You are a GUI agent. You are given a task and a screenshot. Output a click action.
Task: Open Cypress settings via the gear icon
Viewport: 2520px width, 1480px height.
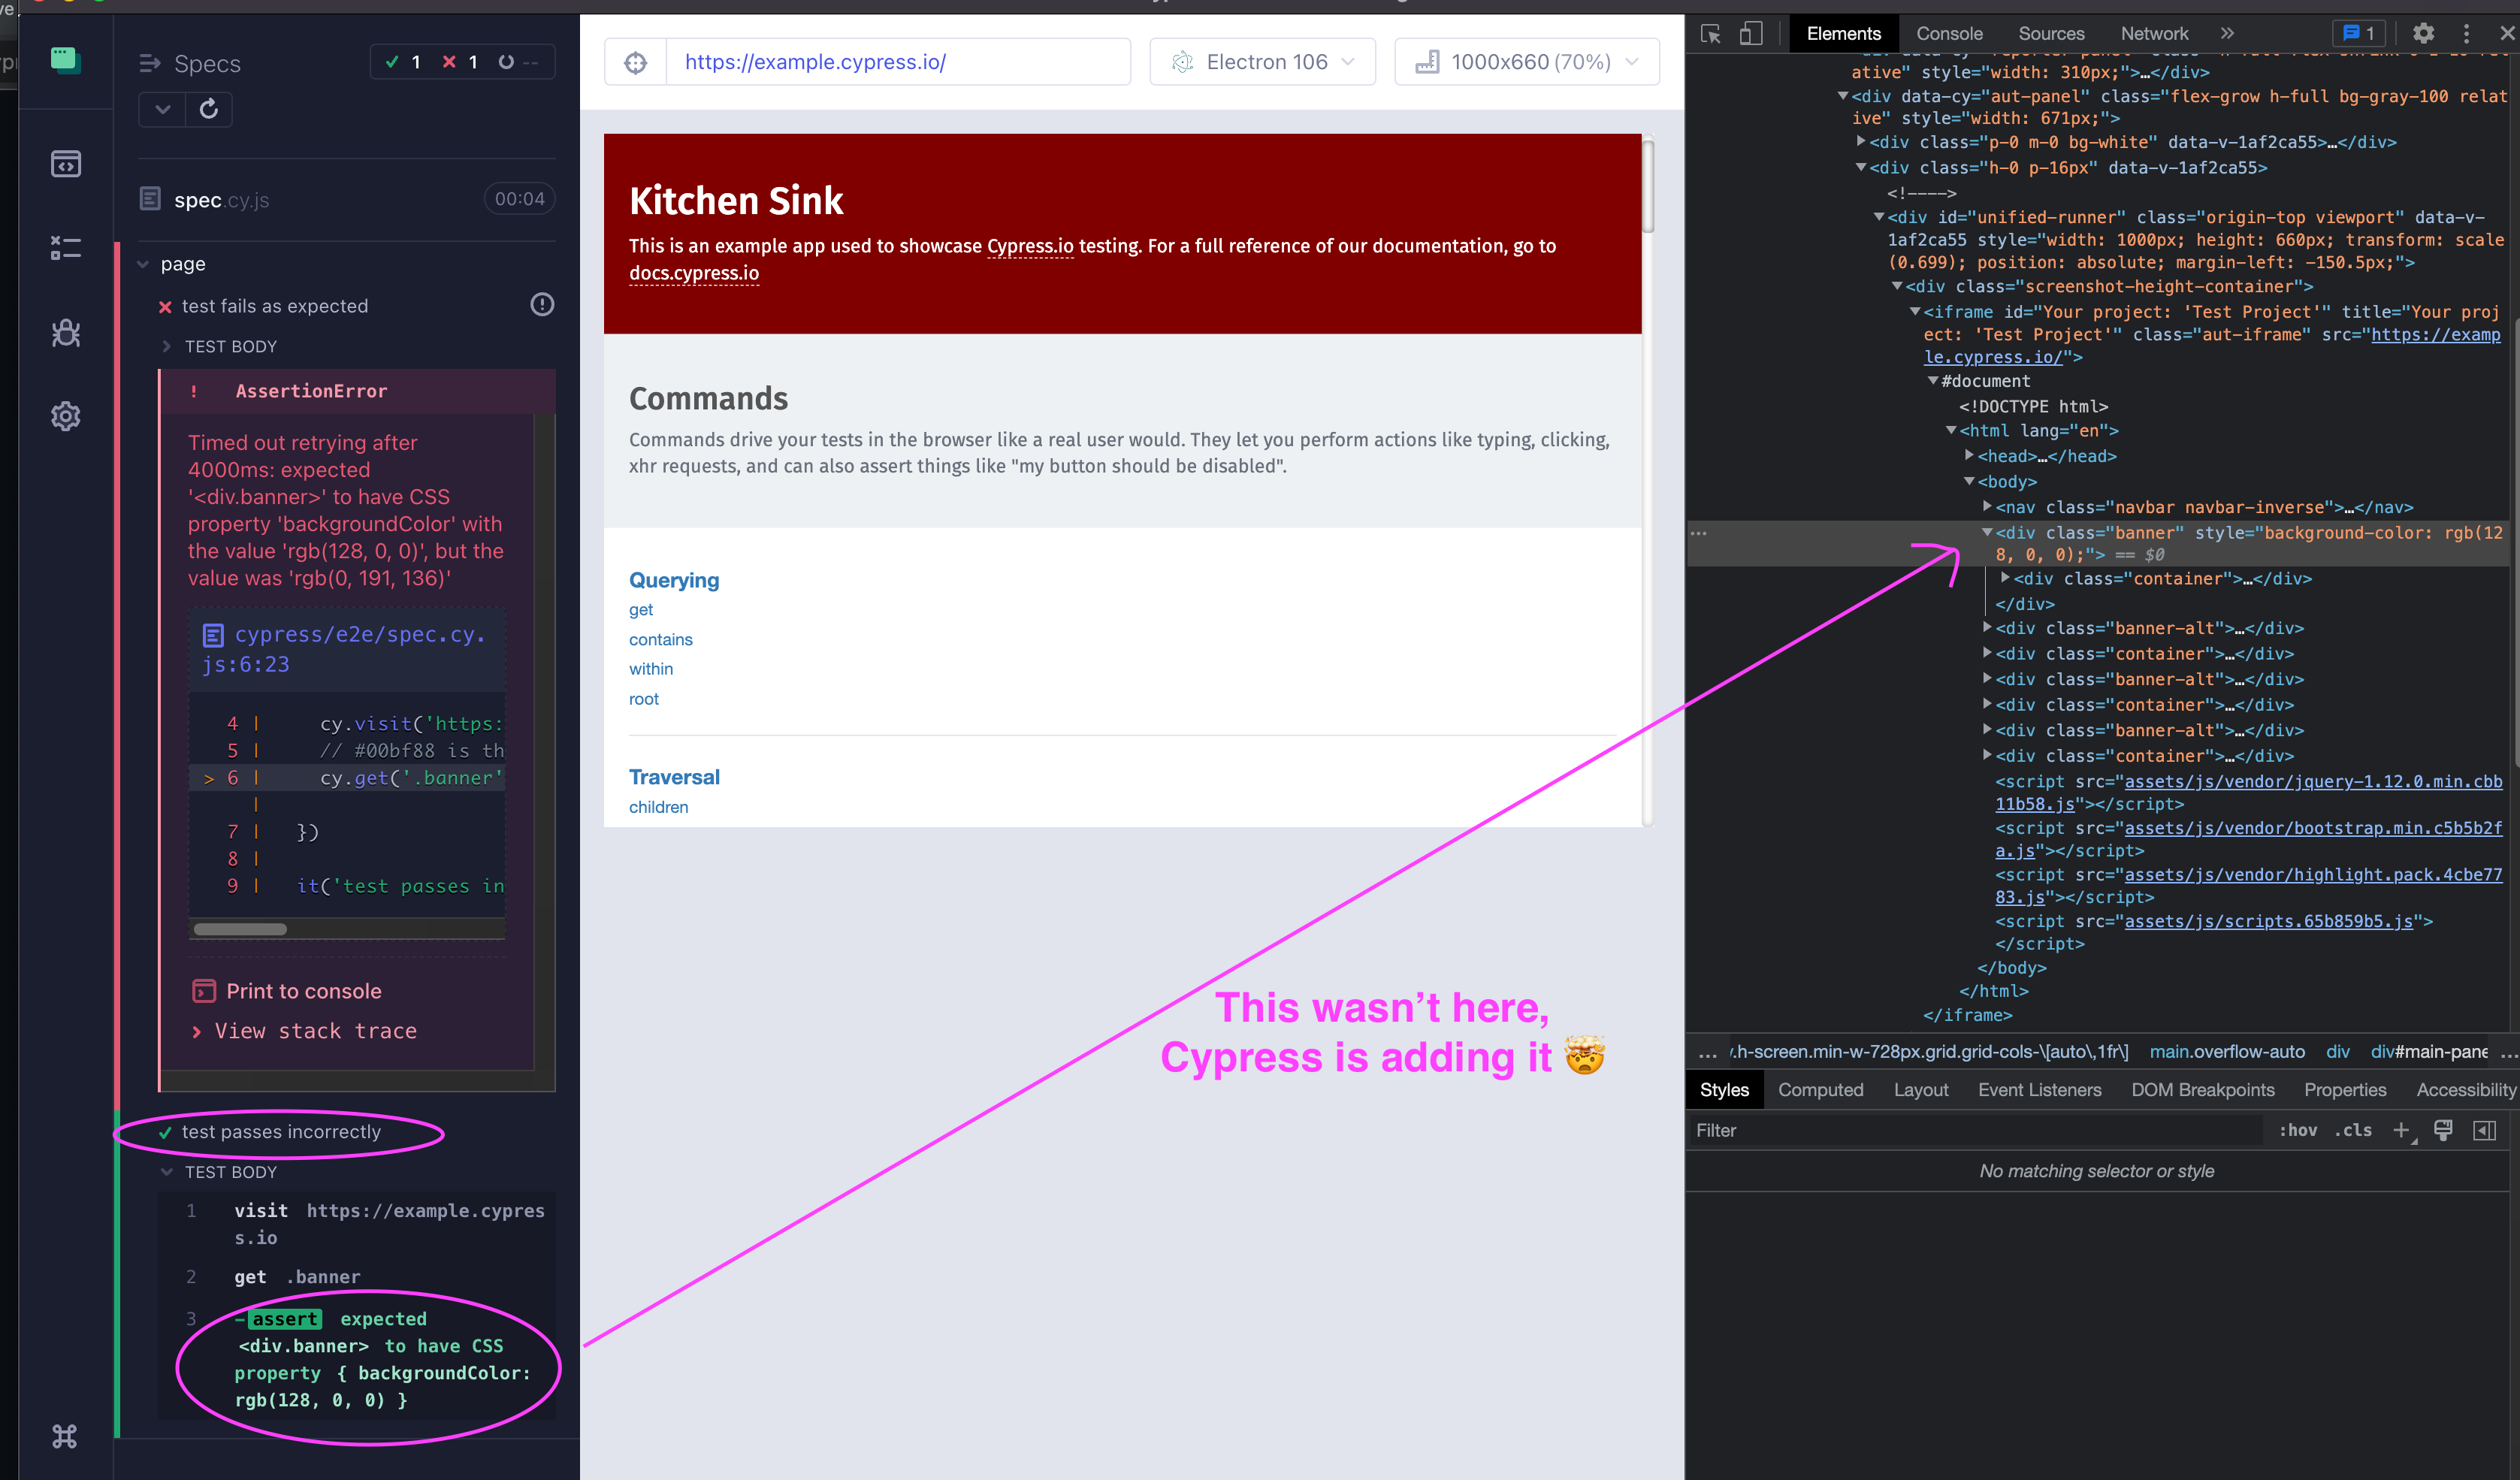[x=65, y=416]
